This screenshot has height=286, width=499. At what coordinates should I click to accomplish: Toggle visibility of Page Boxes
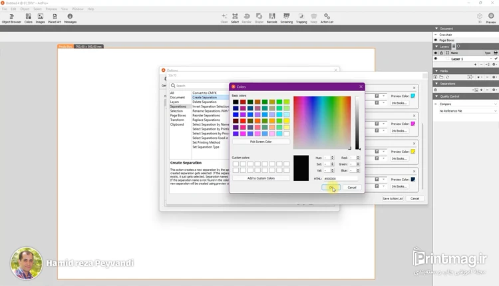pos(436,41)
